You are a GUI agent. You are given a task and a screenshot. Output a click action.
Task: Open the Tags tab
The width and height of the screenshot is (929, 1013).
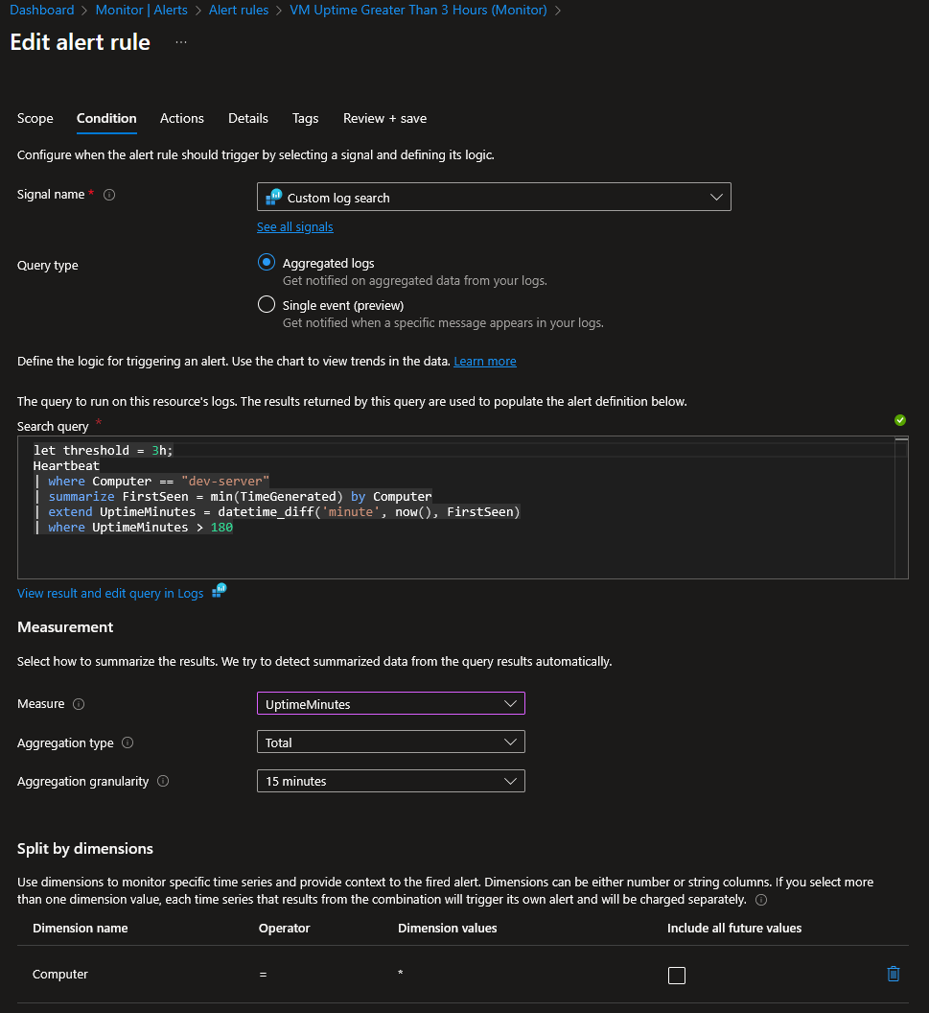coord(306,118)
